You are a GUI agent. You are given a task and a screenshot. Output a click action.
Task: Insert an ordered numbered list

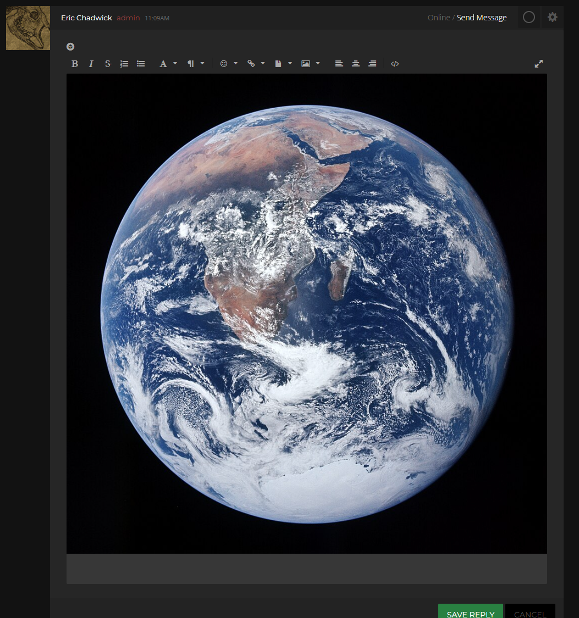(124, 64)
